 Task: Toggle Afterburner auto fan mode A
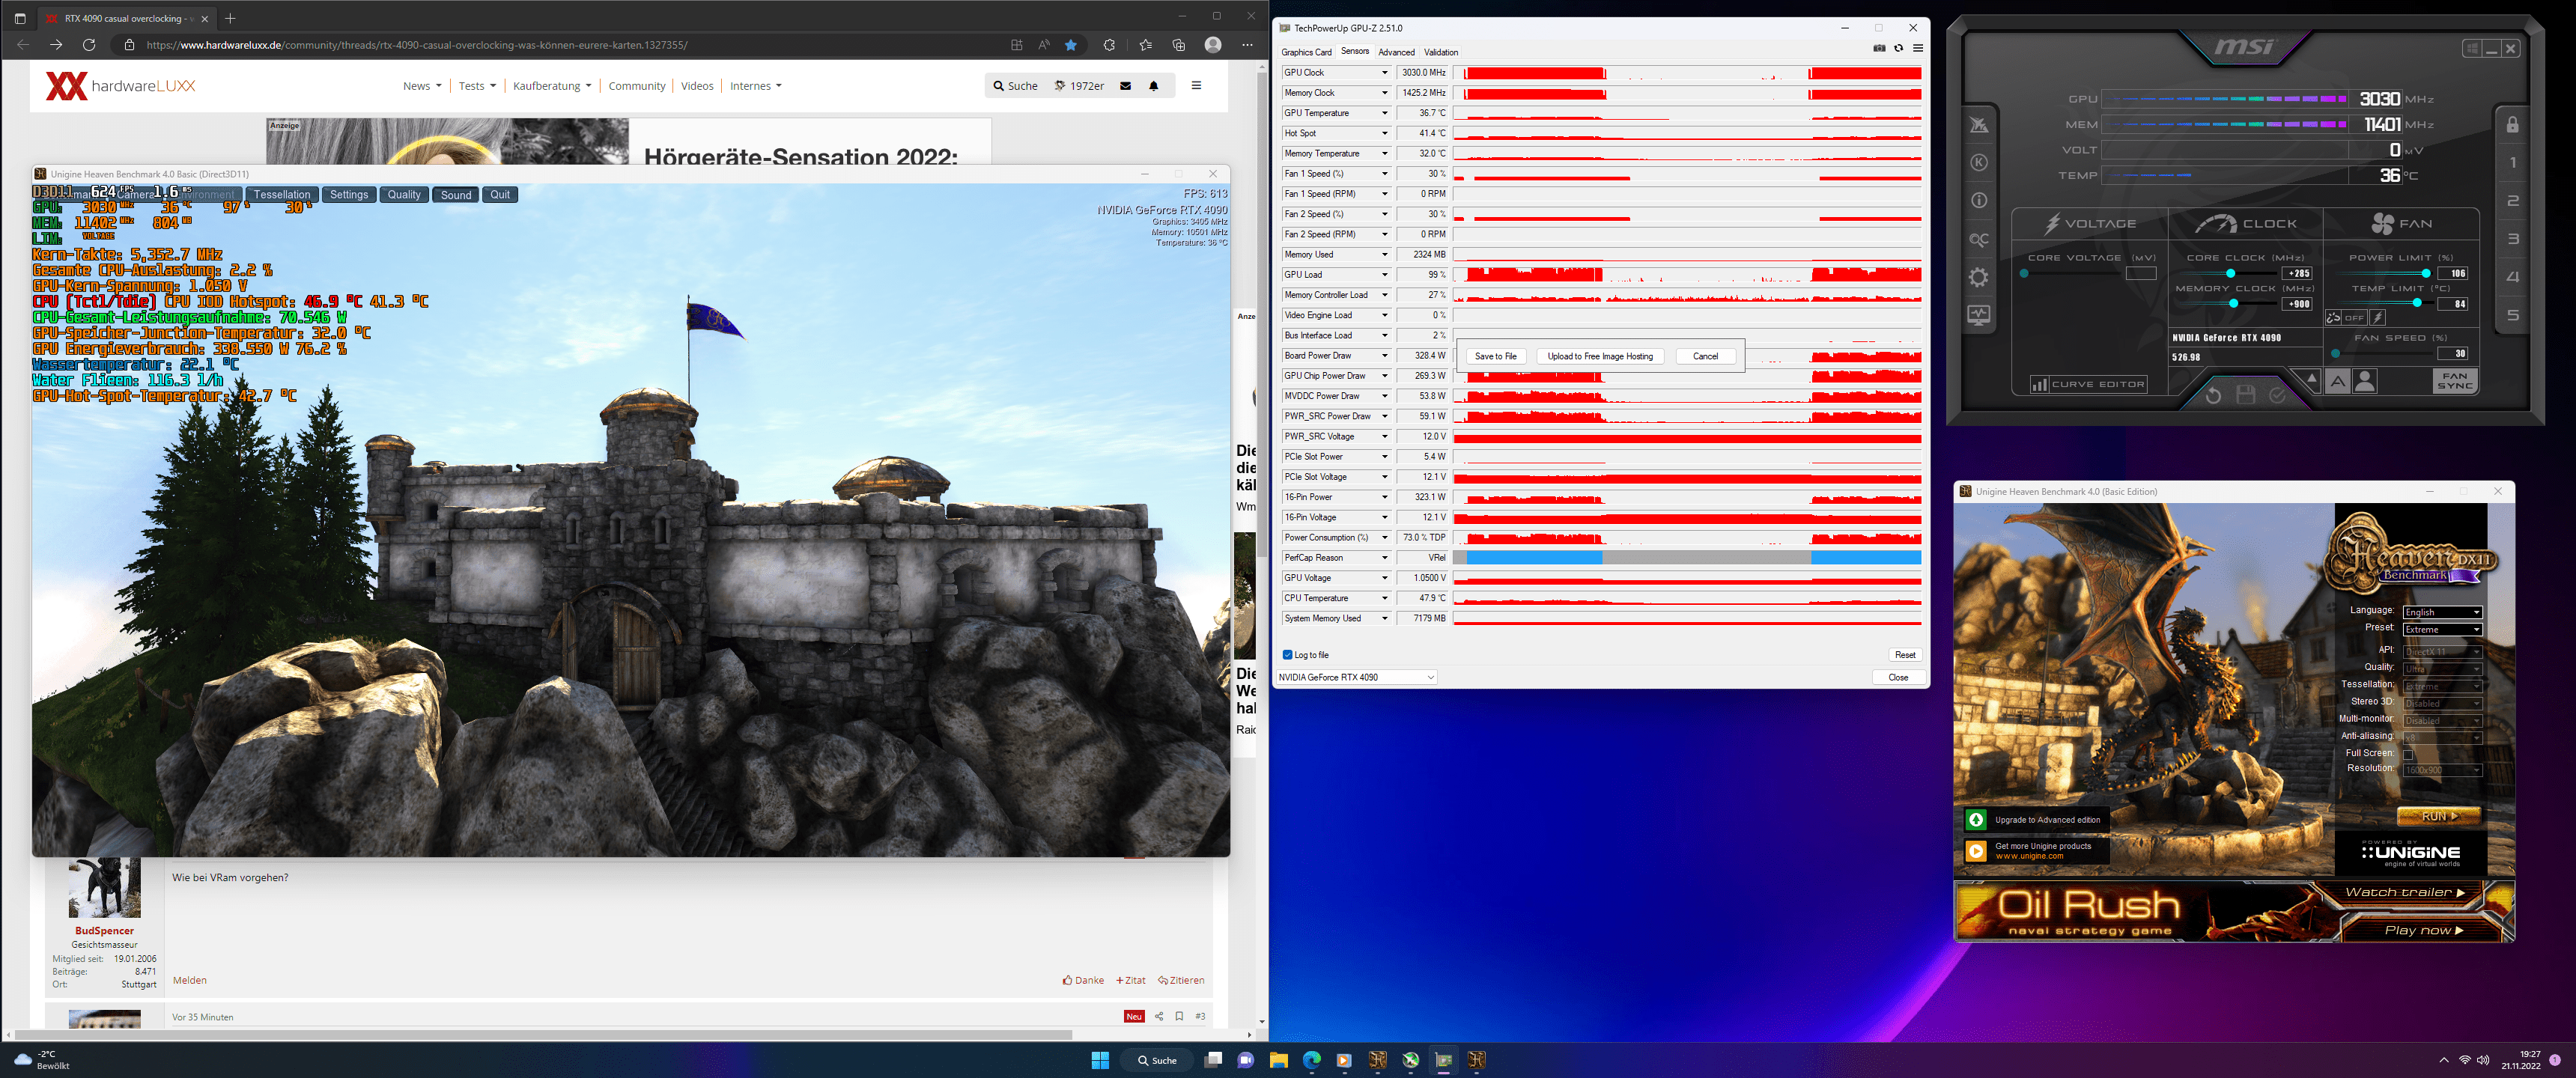point(2337,381)
